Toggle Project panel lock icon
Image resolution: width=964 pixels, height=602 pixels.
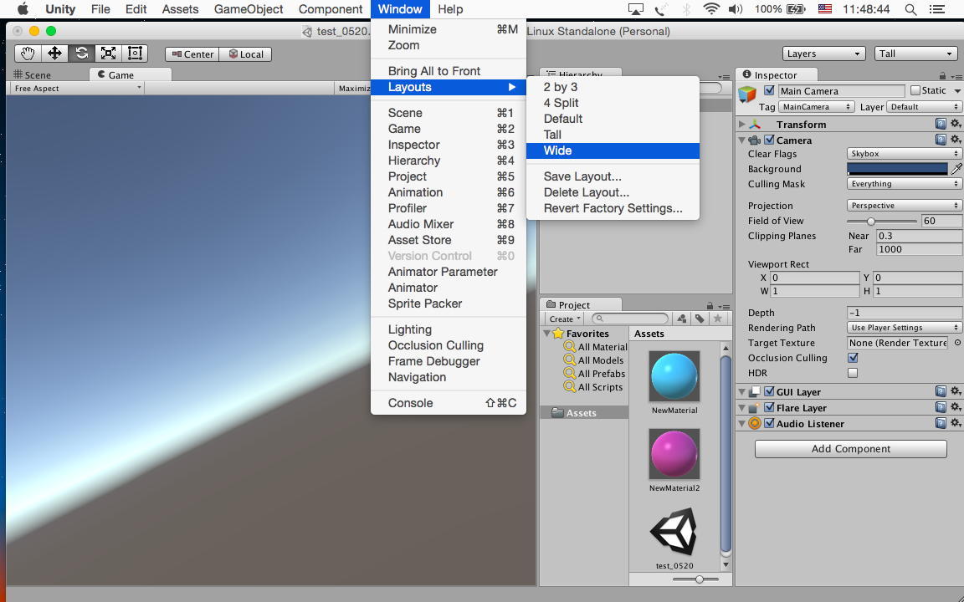click(x=710, y=305)
